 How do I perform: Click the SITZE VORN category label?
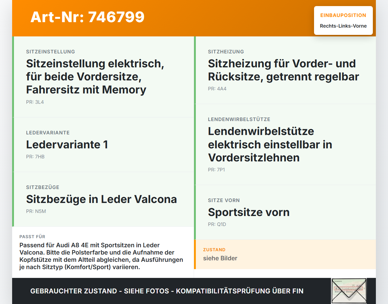[224, 200]
